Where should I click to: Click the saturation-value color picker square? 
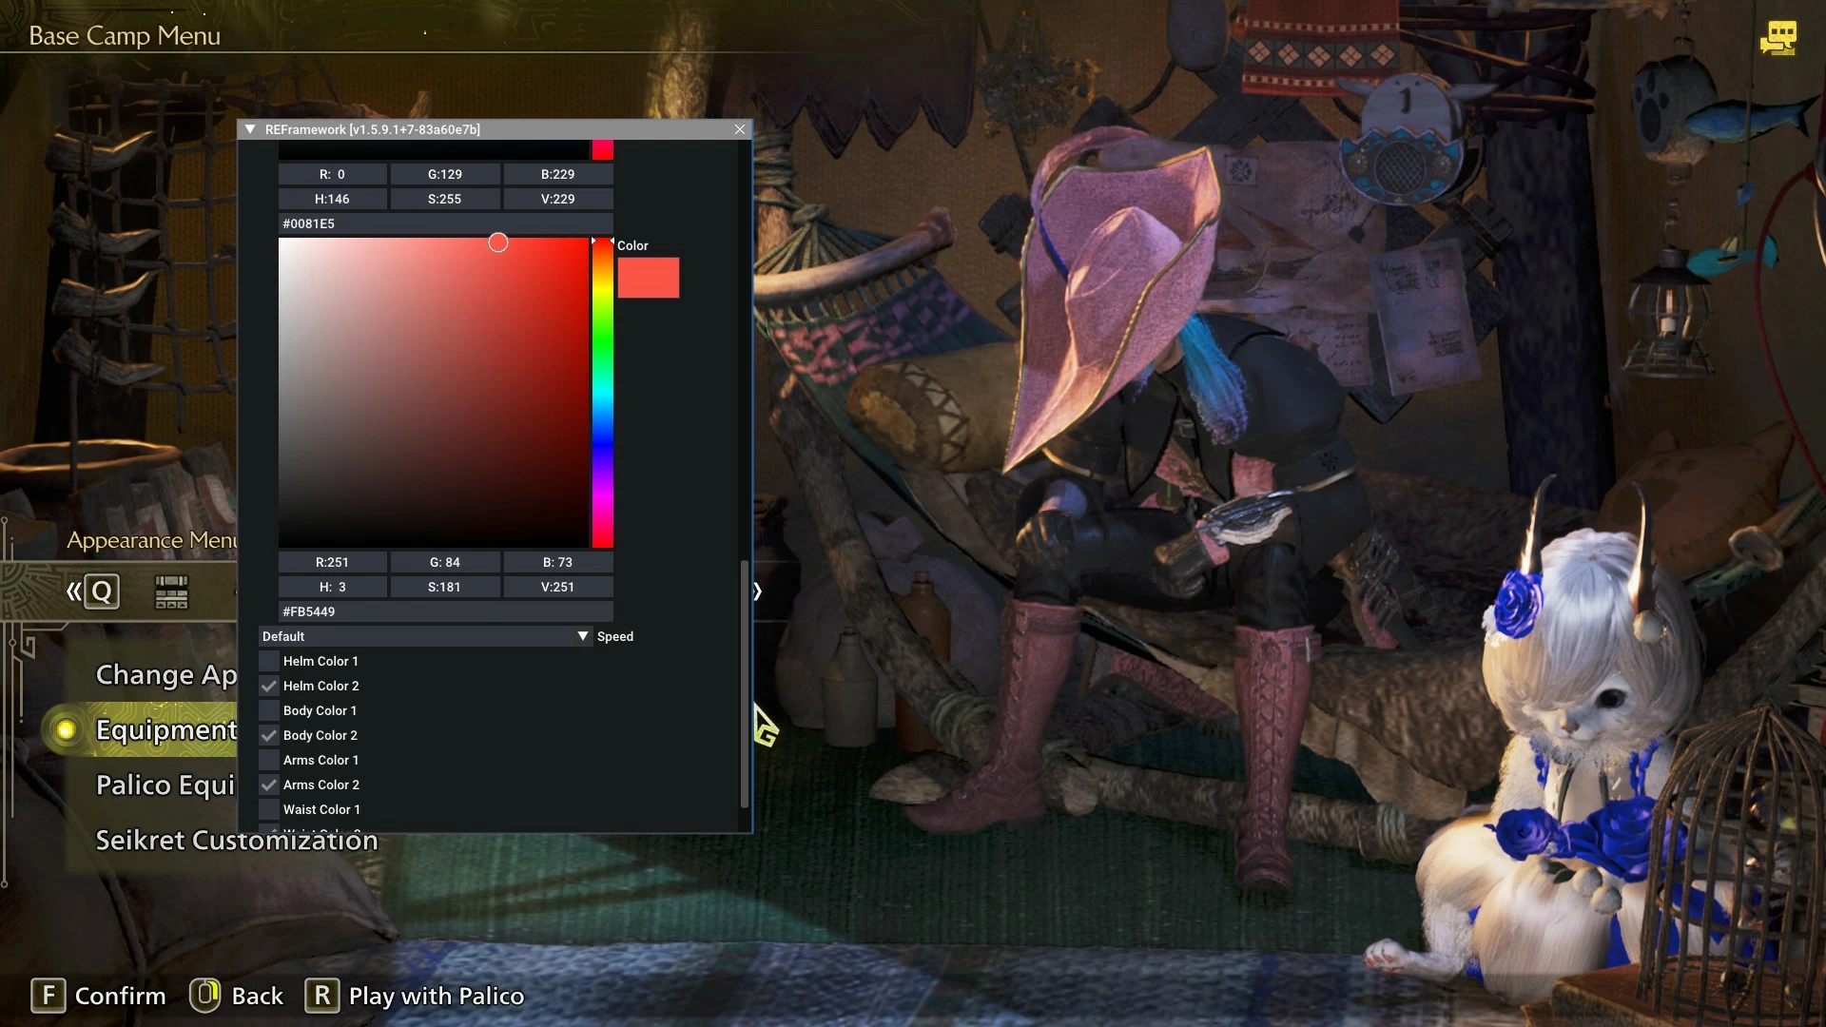pos(434,393)
